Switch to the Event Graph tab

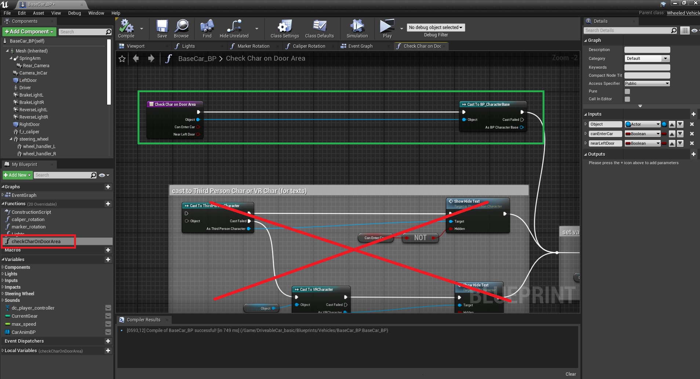click(x=360, y=46)
